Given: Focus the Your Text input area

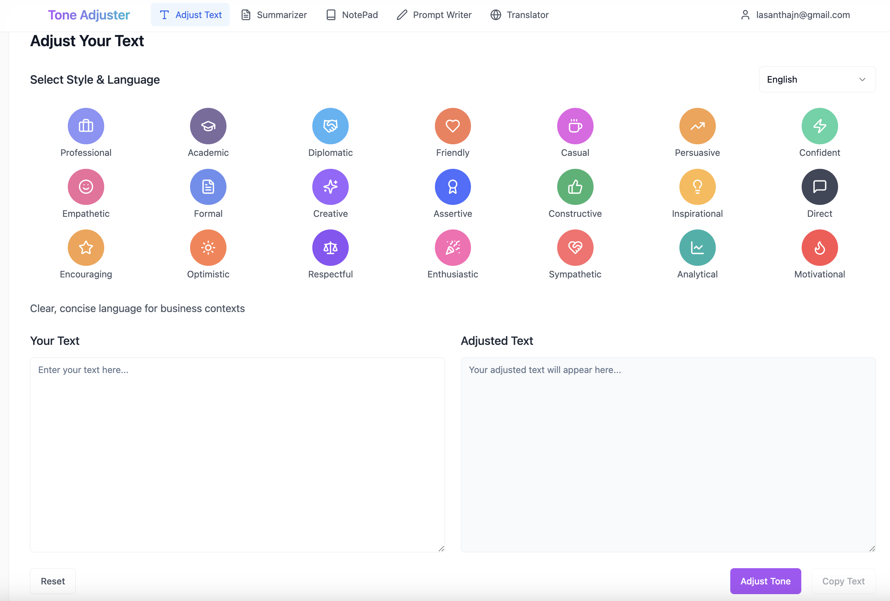Looking at the screenshot, I should 237,455.
